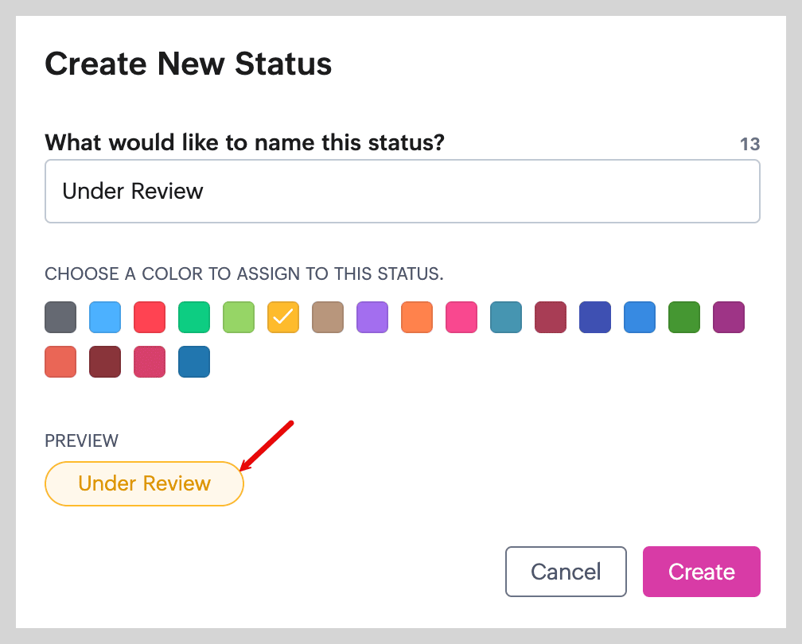
Task: Select the light blue color swatch
Action: (x=105, y=317)
